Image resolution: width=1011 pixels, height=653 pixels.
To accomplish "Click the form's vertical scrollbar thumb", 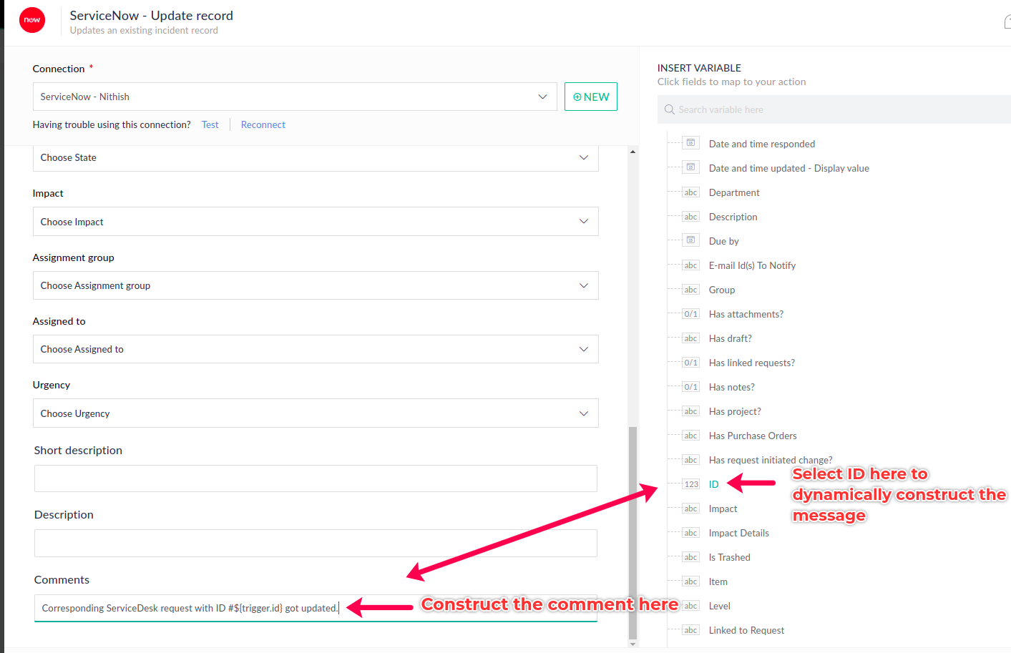I will (x=633, y=533).
